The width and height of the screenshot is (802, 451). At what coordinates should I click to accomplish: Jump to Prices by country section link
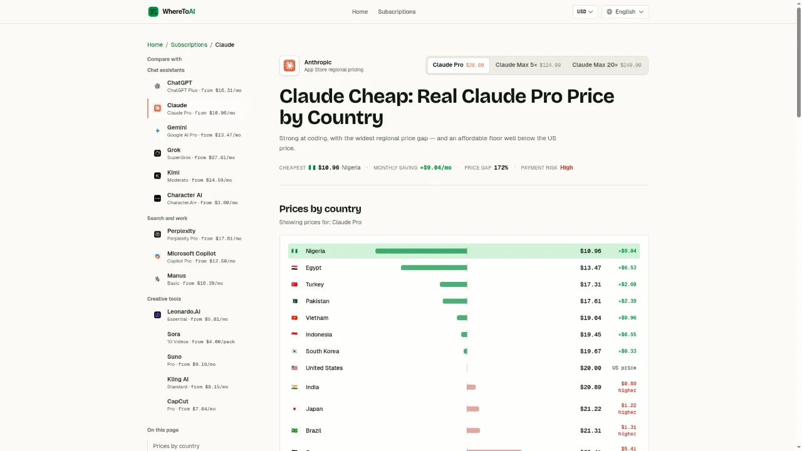pos(176,446)
